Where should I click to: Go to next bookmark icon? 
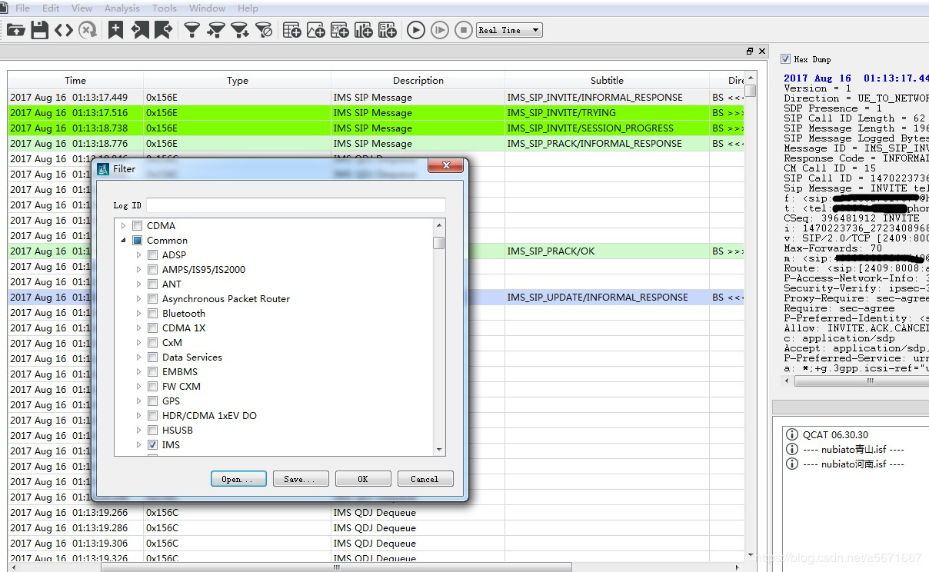pos(163,30)
